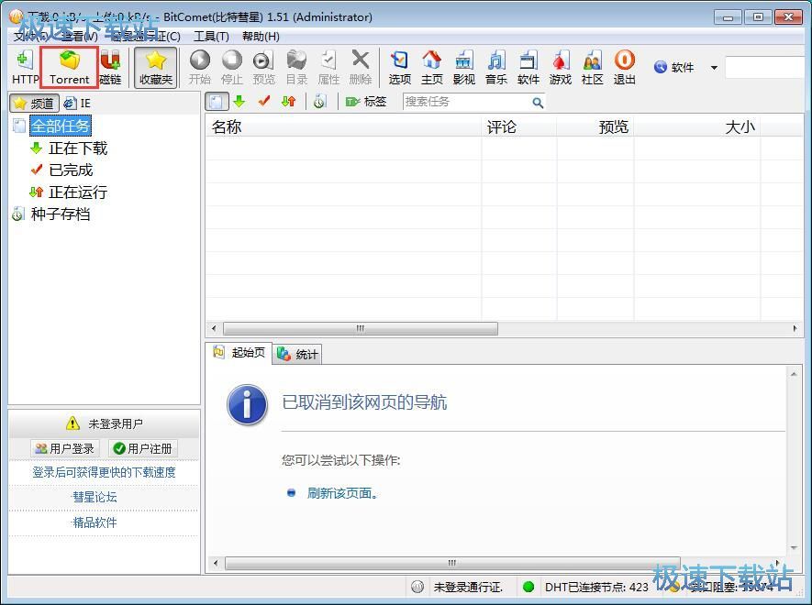The height and width of the screenshot is (605, 812).
Task: Select 已完成 in the task tree
Action: tap(71, 170)
